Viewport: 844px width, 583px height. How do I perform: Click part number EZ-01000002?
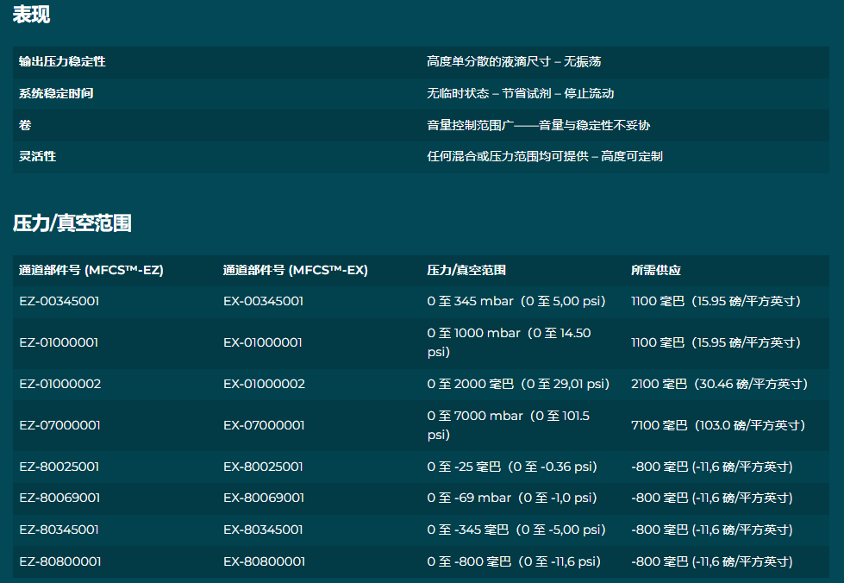[x=60, y=384]
